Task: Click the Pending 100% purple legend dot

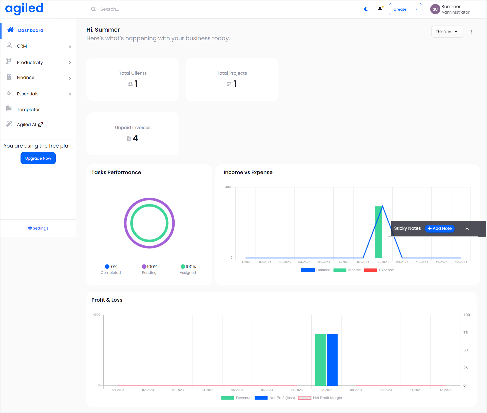Action: [x=144, y=266]
